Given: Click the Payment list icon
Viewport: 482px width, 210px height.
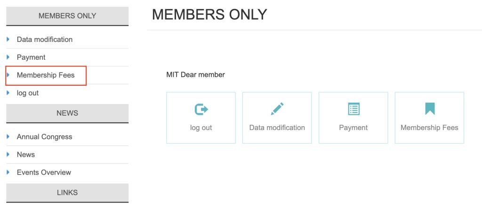Looking at the screenshot, I should click(x=353, y=109).
